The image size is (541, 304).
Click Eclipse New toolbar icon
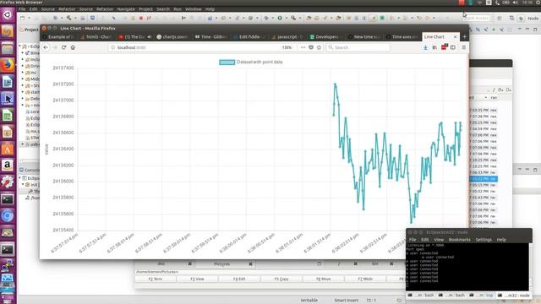(x=23, y=18)
